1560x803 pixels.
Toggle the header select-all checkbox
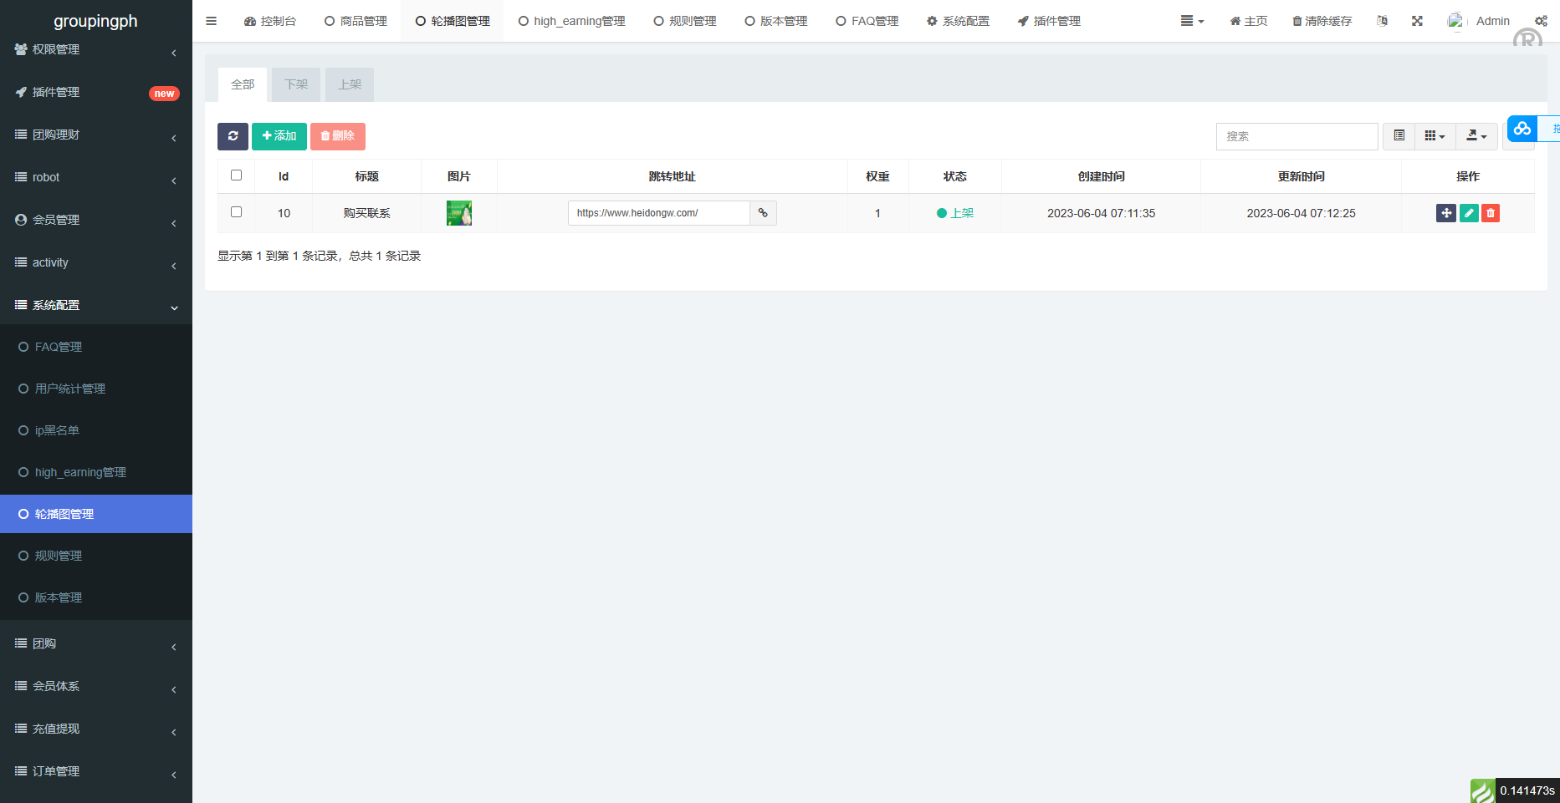pos(236,175)
